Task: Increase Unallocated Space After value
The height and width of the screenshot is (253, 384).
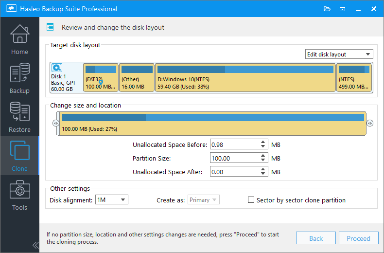Action: coord(263,169)
